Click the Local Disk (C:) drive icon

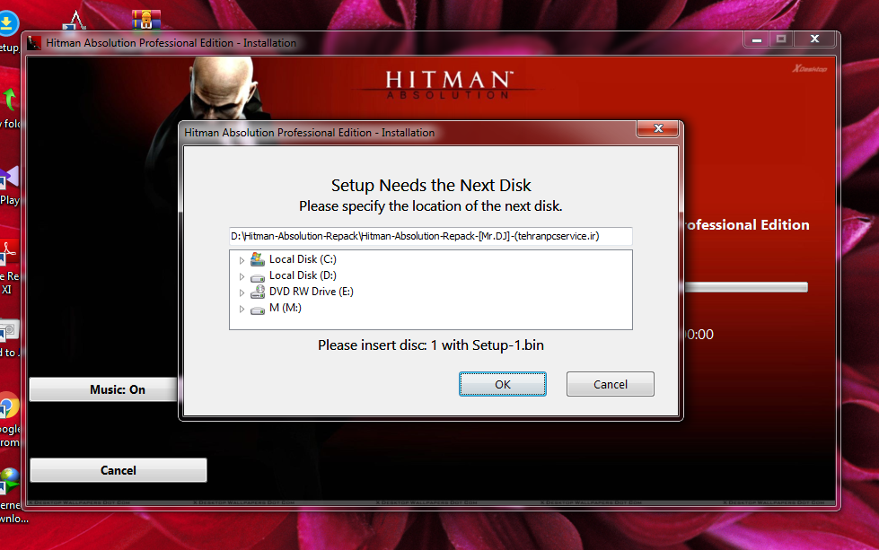pyautogui.click(x=258, y=259)
